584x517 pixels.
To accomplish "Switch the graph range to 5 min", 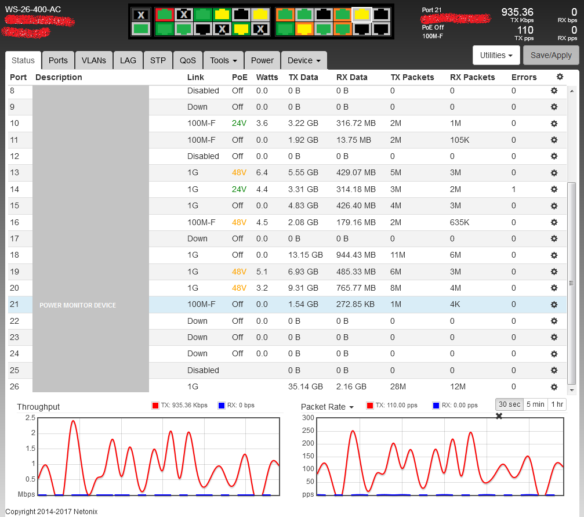I will pos(535,404).
